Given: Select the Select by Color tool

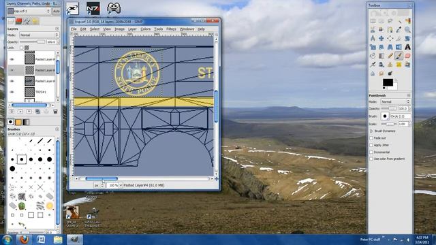Looking at the screenshot, I should (x=407, y=21).
